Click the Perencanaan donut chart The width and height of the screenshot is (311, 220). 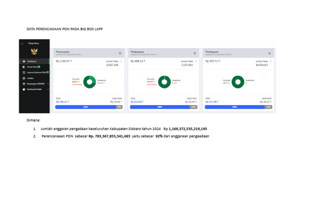click(89, 82)
